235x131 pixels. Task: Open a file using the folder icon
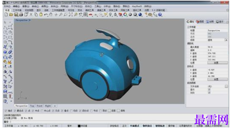[11, 14]
